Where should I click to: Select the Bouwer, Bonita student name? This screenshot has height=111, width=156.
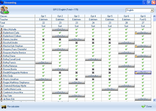click(10, 69)
